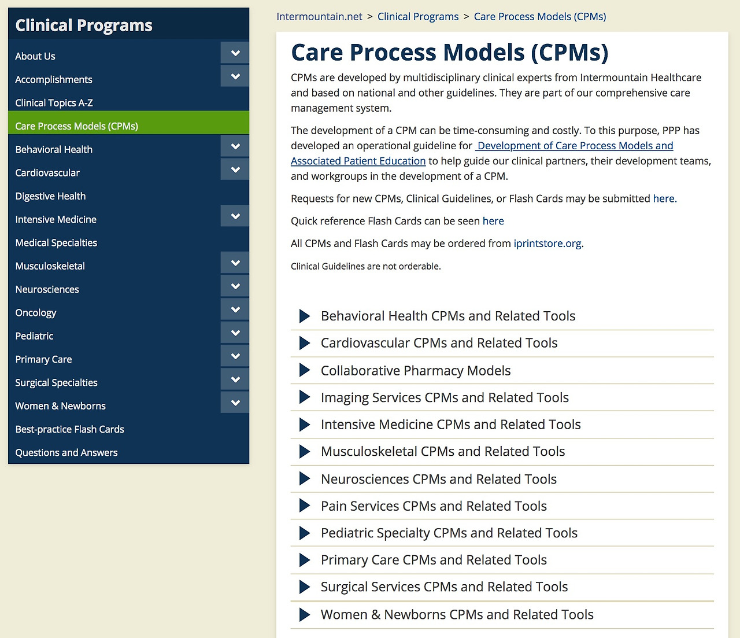Click the Intermountain.net breadcrumb link
The image size is (740, 638).
319,17
